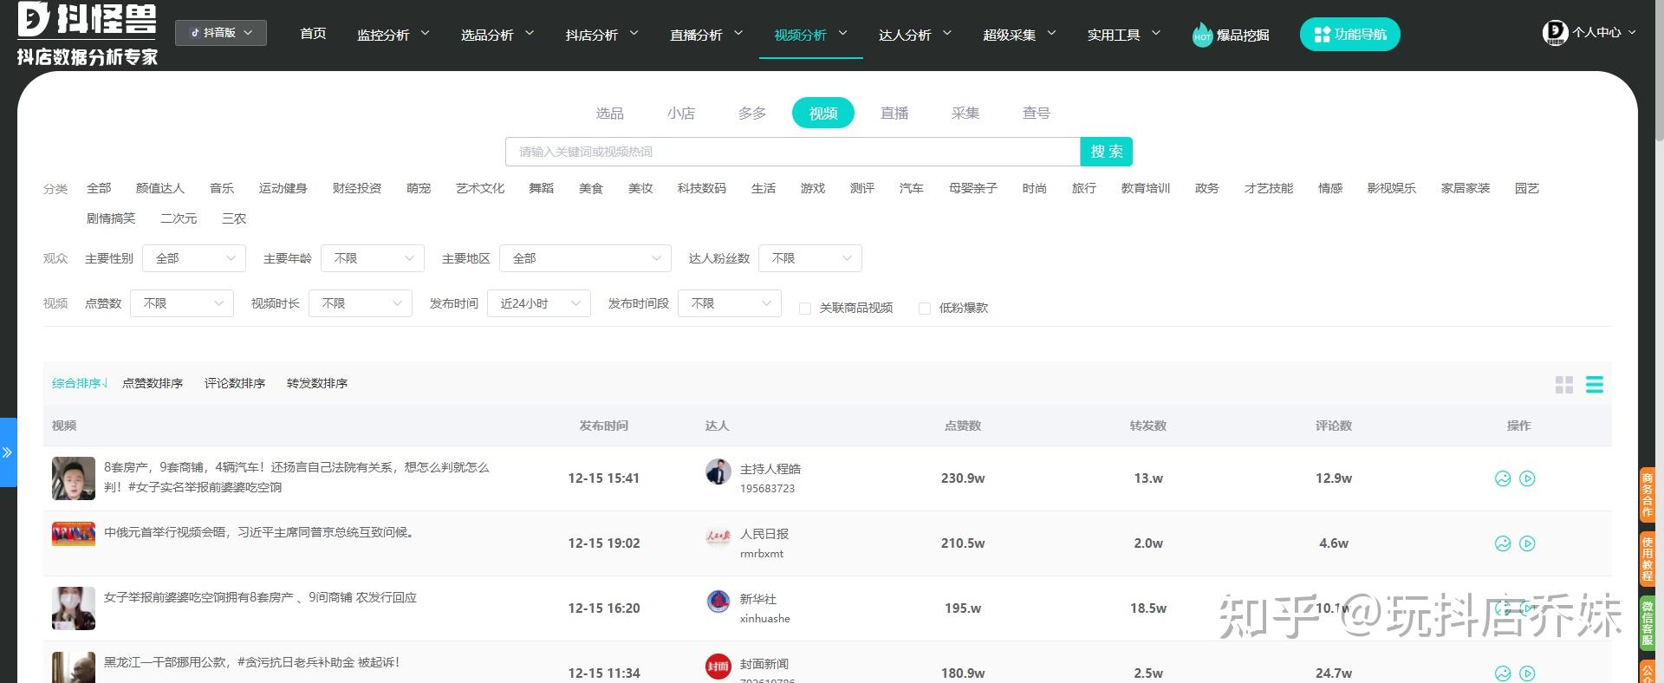Open 商务合作 side tab
This screenshot has width=1664, height=683.
pos(1648,495)
